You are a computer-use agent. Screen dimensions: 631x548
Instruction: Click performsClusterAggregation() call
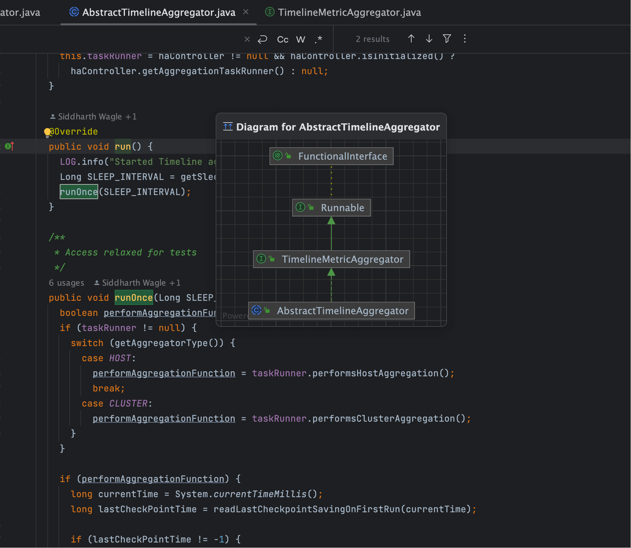coord(389,419)
